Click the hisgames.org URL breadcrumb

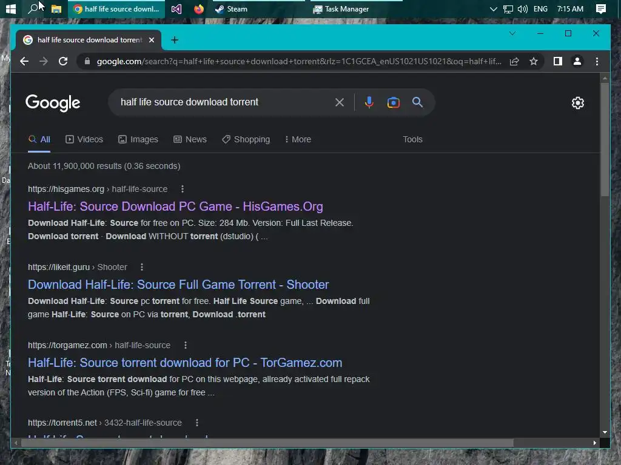pyautogui.click(x=98, y=189)
